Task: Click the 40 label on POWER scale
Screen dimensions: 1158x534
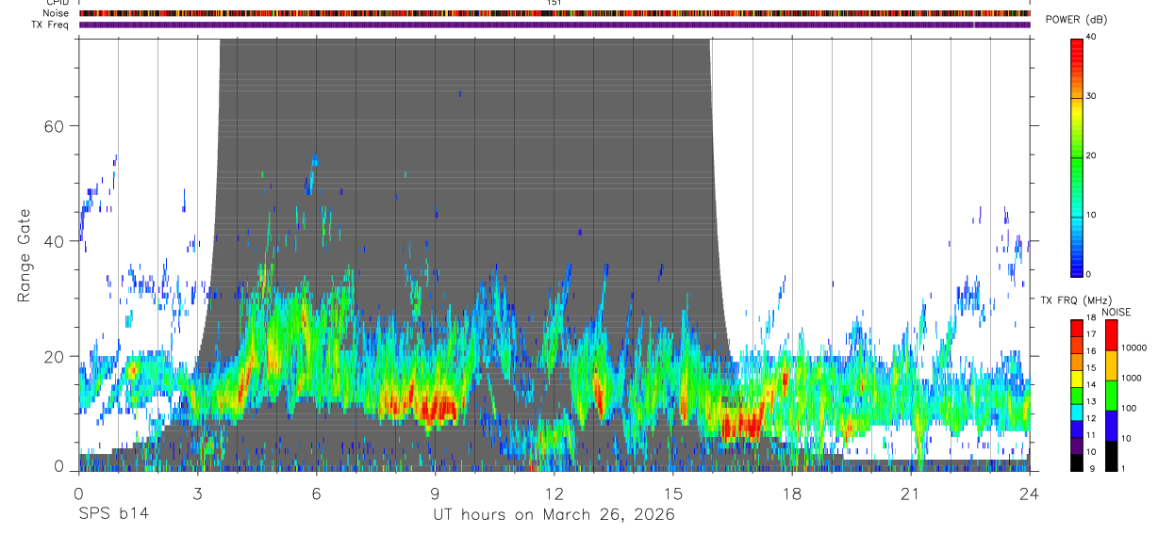Action: coord(1090,37)
